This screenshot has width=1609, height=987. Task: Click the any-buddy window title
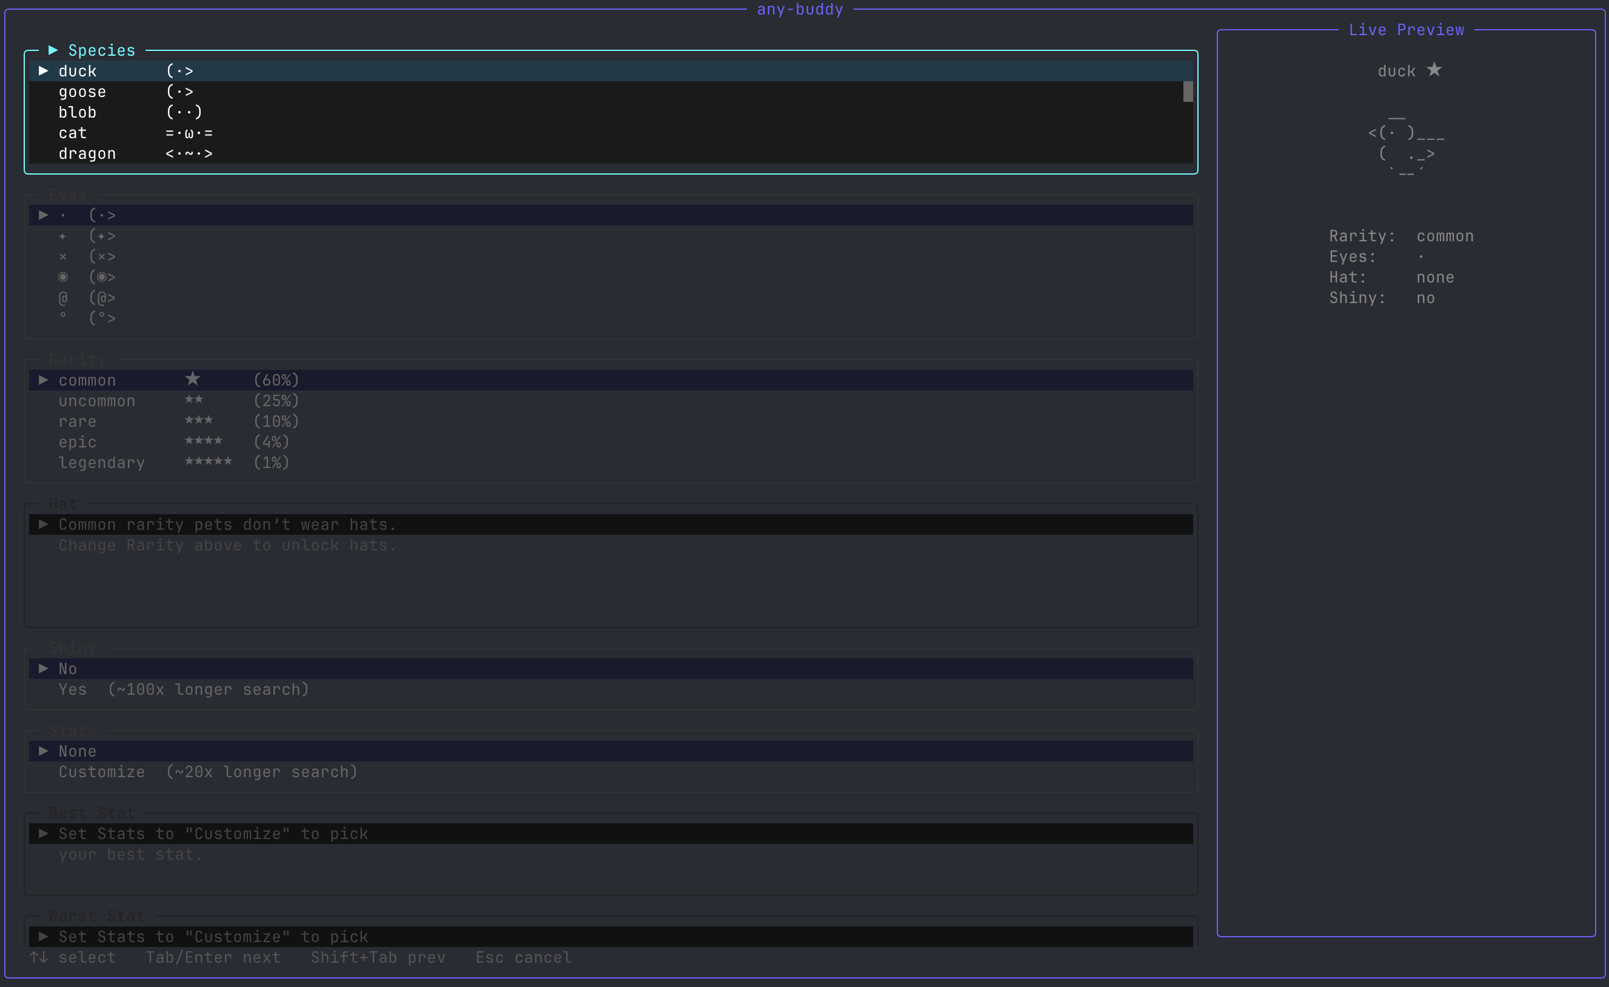[800, 9]
